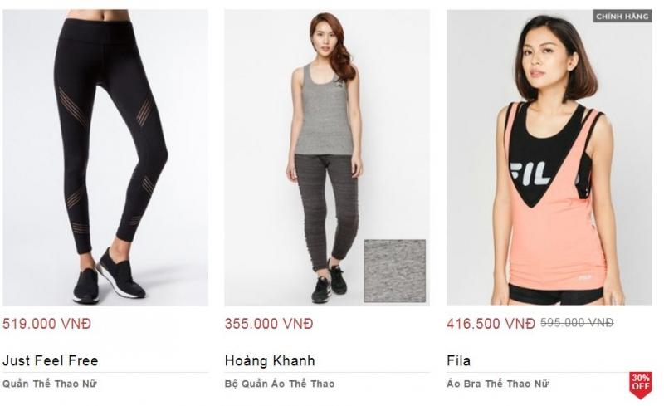The width and height of the screenshot is (664, 406).
Task: Open the black leggings product image
Action: click(105, 158)
